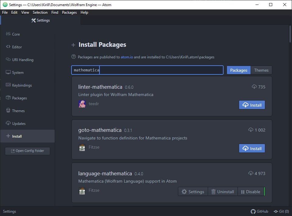Screen dimensions: 292x216
Task: Click Fitzse author name on goto-mathematica
Action: coord(94,147)
